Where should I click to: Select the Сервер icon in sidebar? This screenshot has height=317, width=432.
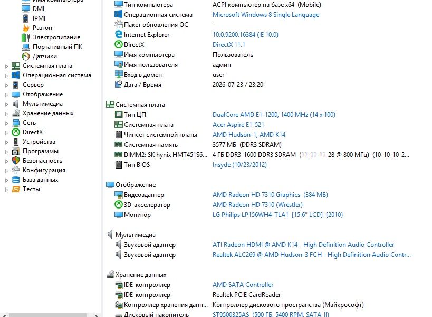pyautogui.click(x=16, y=85)
